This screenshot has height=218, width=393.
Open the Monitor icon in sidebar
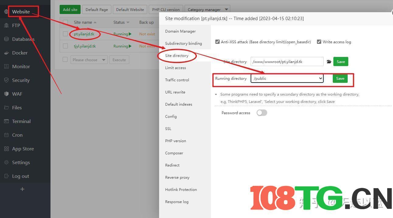(6, 67)
